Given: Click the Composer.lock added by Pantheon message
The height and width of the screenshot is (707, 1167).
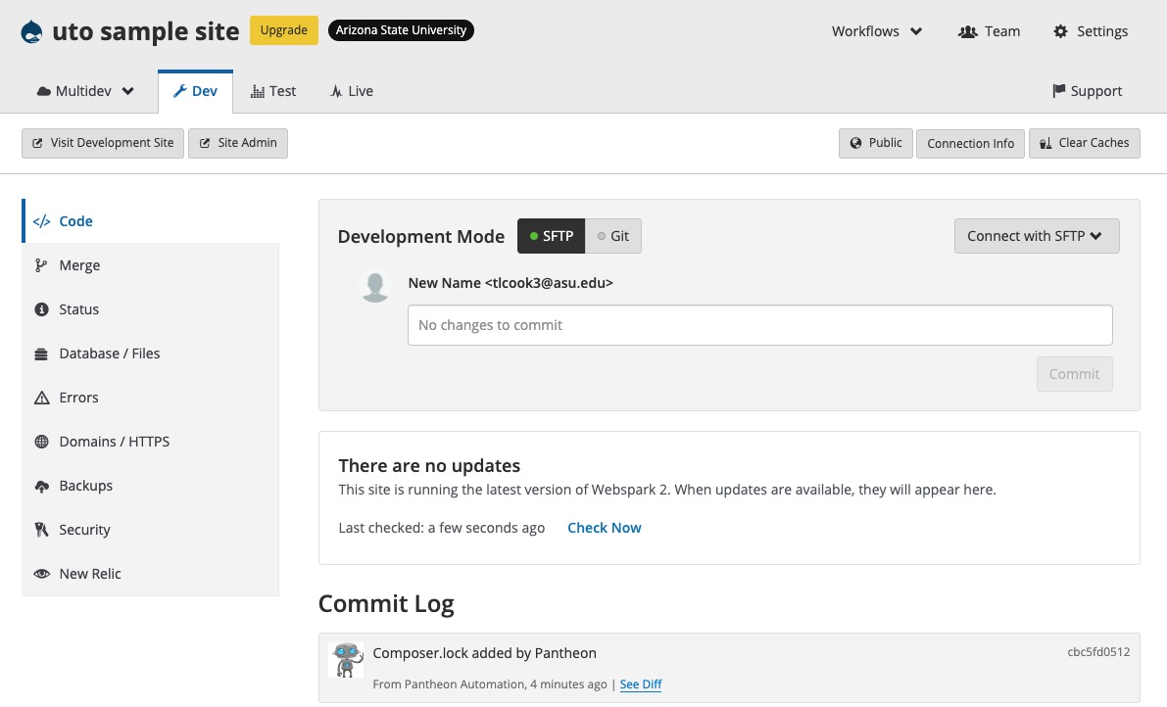Looking at the screenshot, I should [484, 653].
